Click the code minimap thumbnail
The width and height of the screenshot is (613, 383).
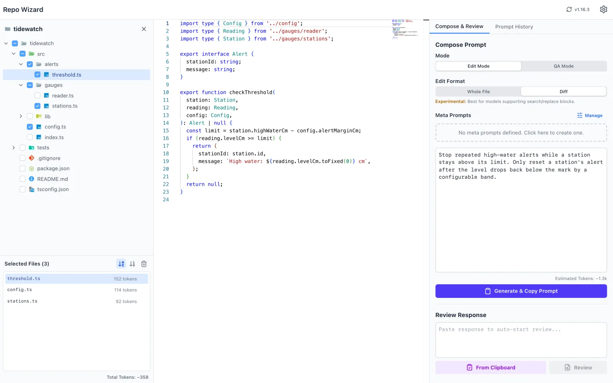(x=405, y=29)
